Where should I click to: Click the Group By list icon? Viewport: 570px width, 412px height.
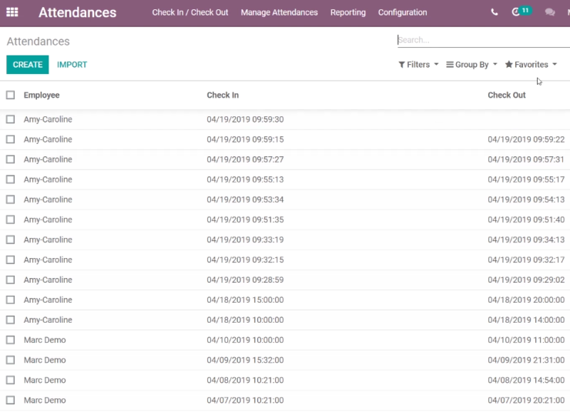click(x=450, y=65)
